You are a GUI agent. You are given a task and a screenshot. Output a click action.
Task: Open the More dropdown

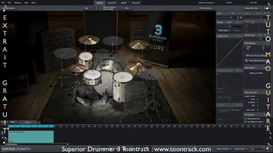pyautogui.click(x=128, y=8)
